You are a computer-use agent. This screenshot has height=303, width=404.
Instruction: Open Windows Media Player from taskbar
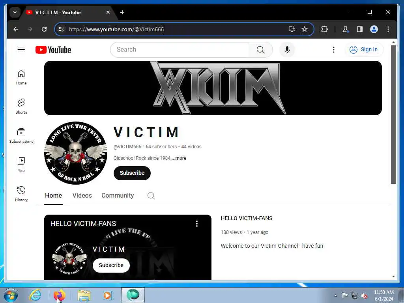(108, 295)
